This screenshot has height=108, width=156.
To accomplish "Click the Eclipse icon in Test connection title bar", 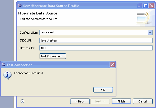I will click(3, 65).
